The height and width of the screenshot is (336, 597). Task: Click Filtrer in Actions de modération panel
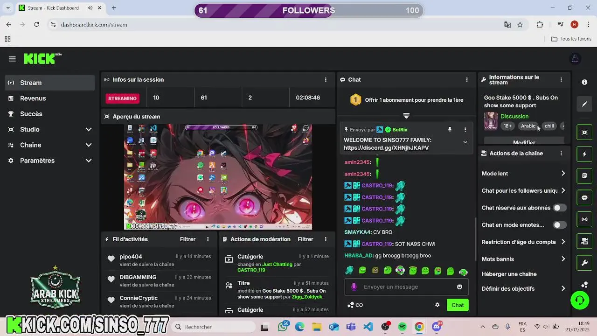click(x=305, y=239)
